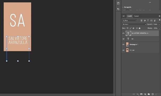Open the layer filter type dropdown
The width and height of the screenshot is (161, 96).
(x=130, y=21)
